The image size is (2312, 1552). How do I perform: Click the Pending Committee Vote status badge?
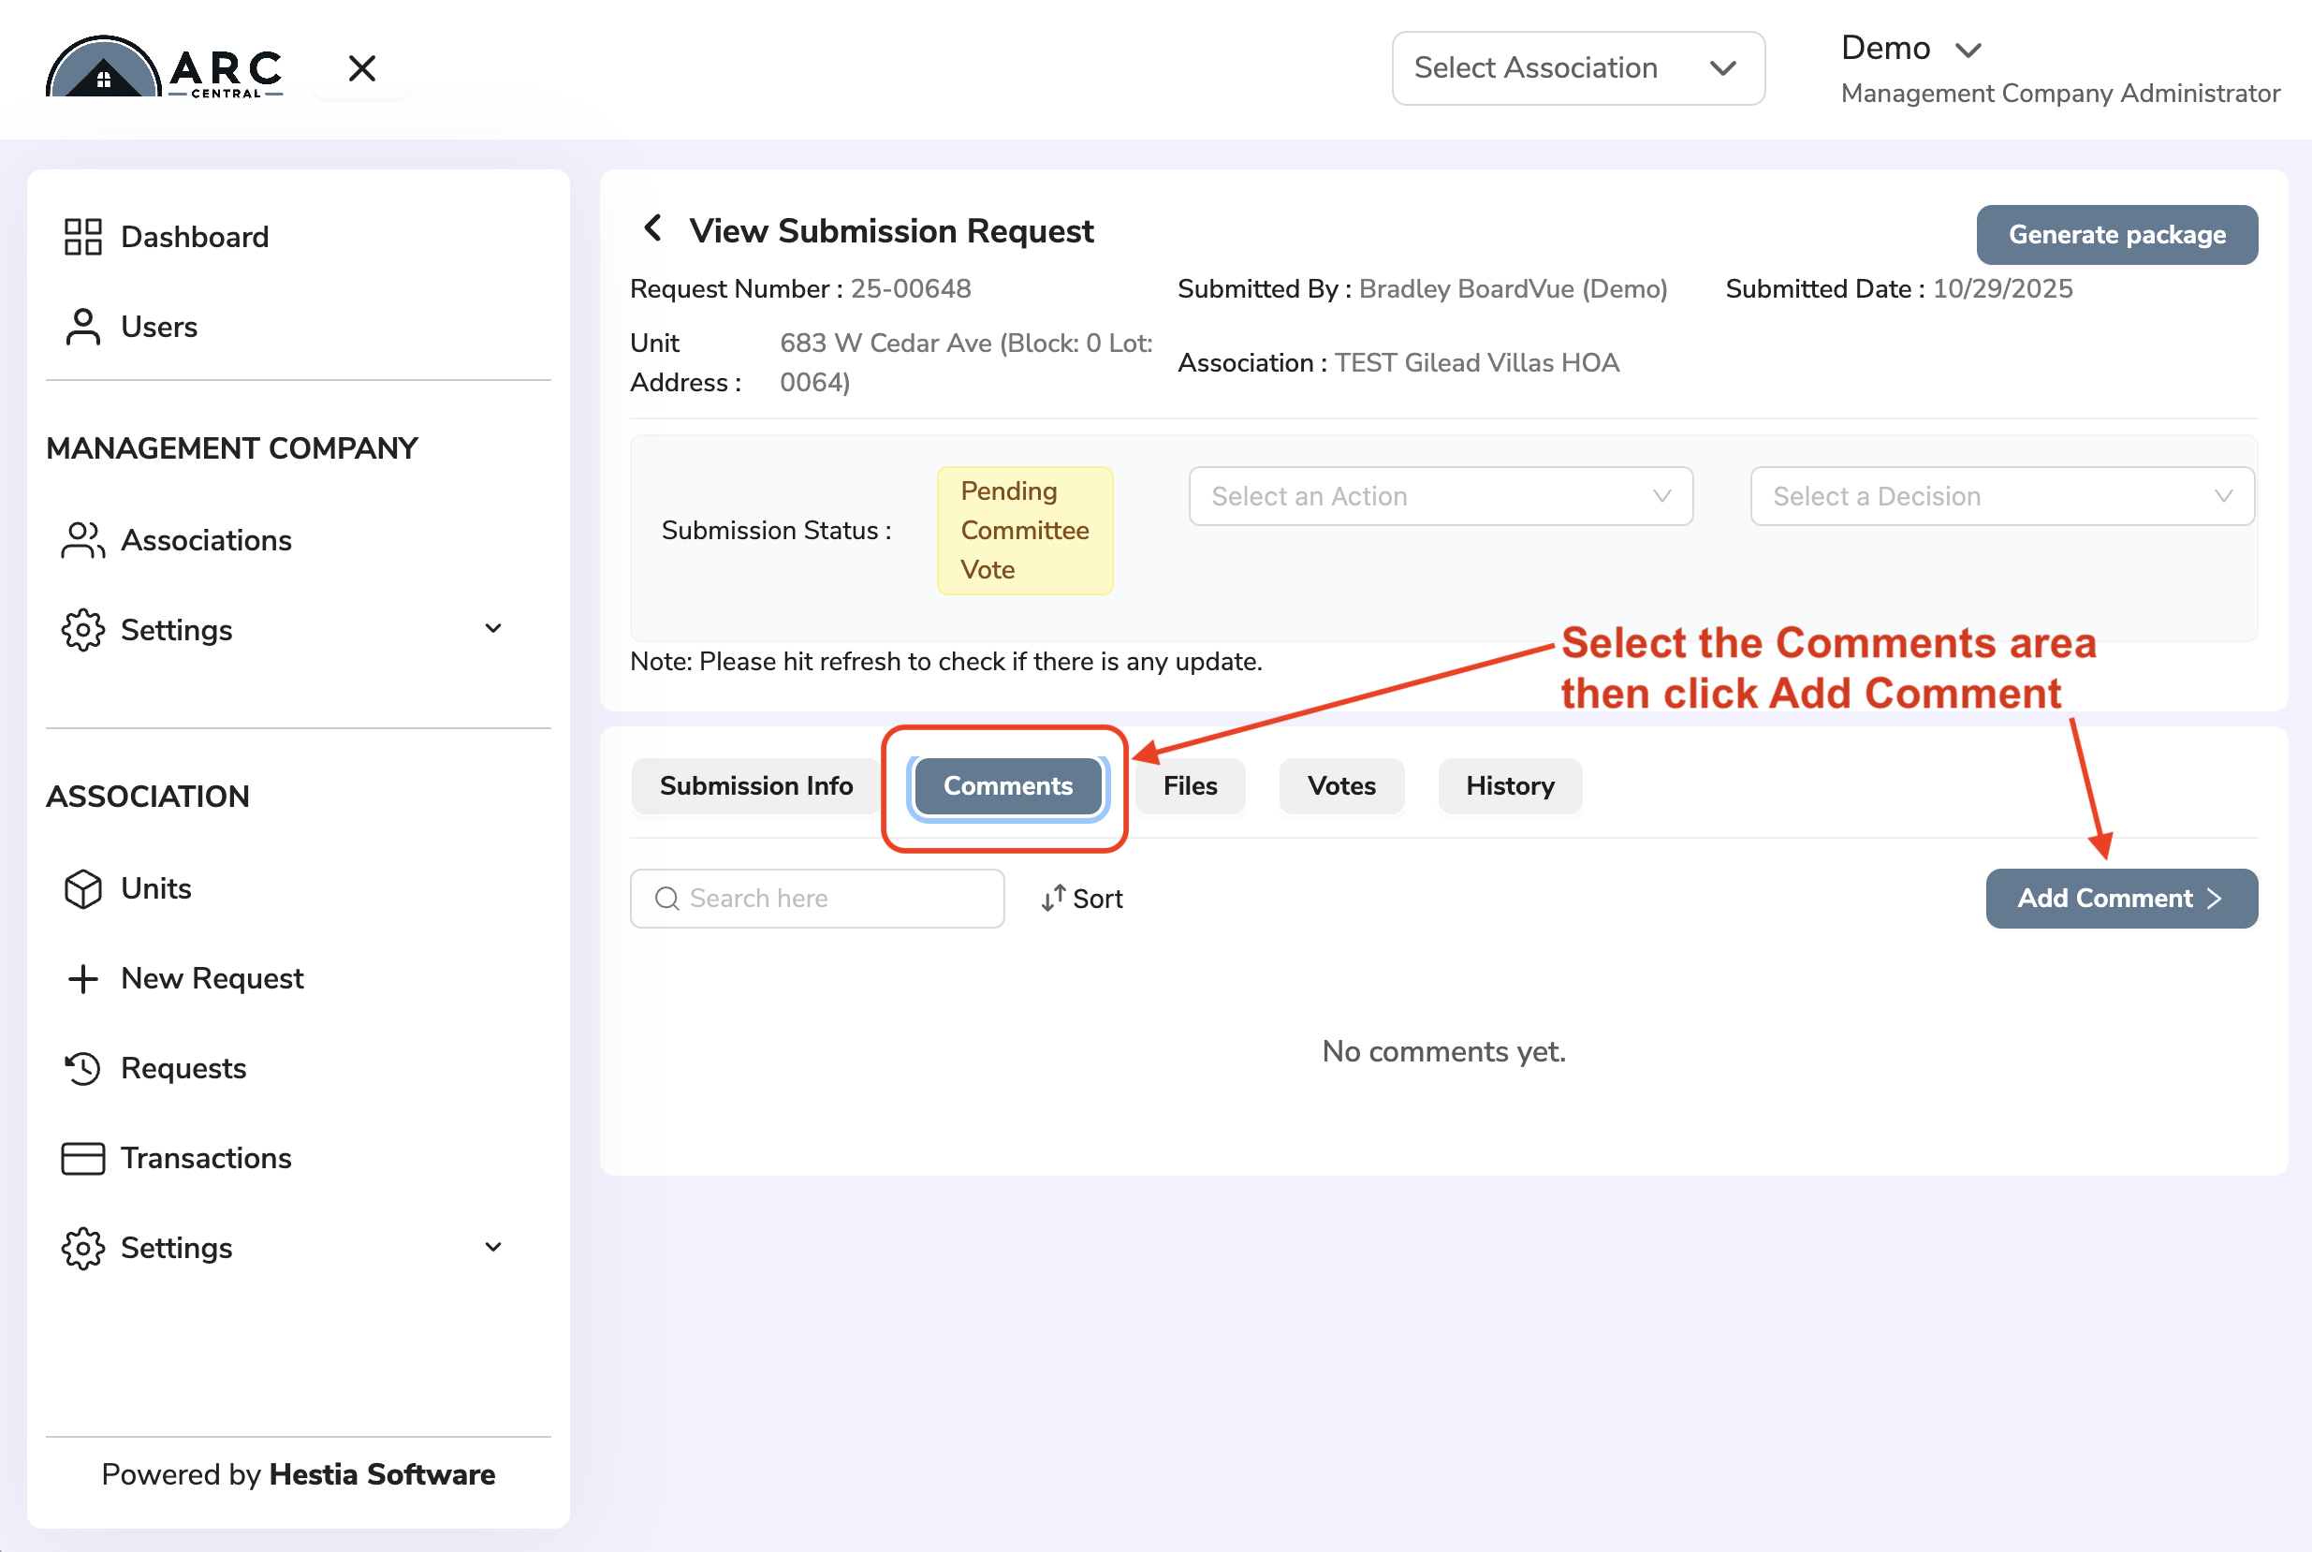[x=1024, y=531]
